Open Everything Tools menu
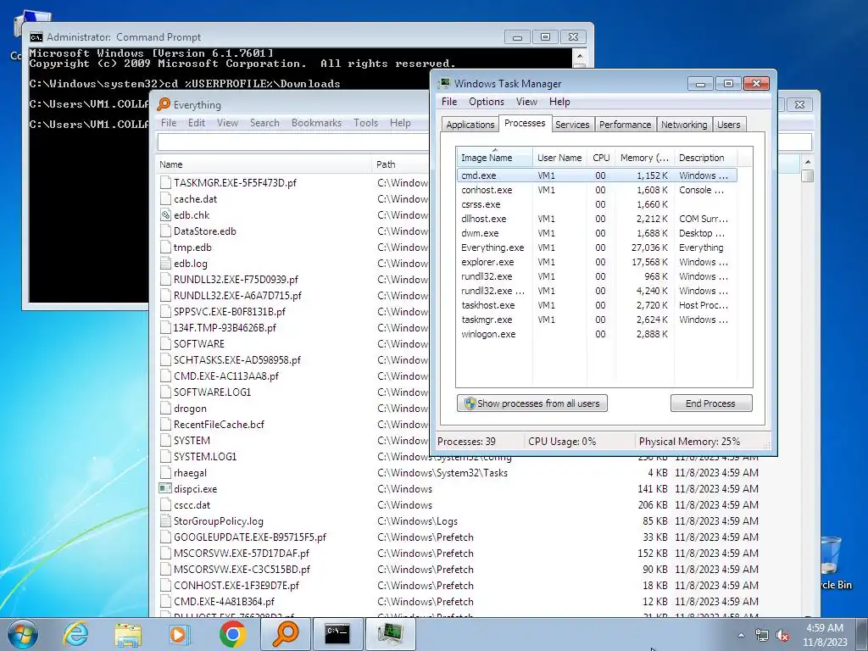 pyautogui.click(x=366, y=123)
